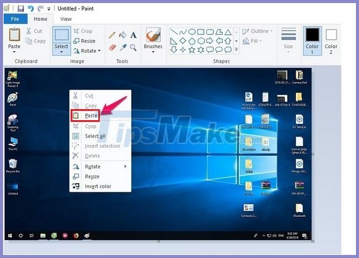Choose the Line shape
359x258 pixels.
click(x=174, y=32)
